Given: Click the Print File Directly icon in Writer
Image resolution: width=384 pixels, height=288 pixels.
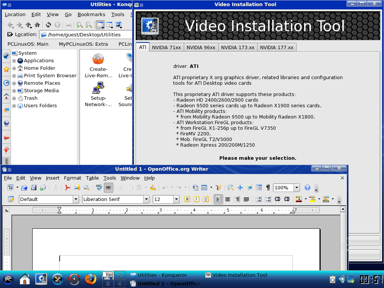Looking at the screenshot, I should (77, 187).
